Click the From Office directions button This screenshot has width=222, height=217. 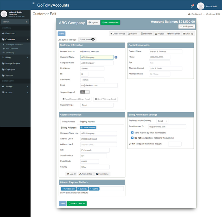tap(86, 174)
